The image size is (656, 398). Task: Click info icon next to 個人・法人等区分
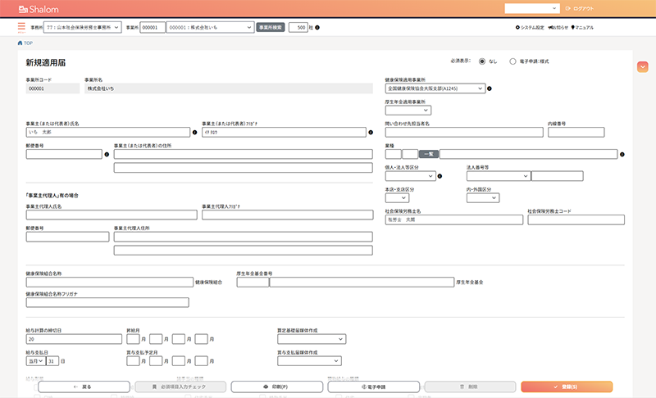tap(440, 175)
